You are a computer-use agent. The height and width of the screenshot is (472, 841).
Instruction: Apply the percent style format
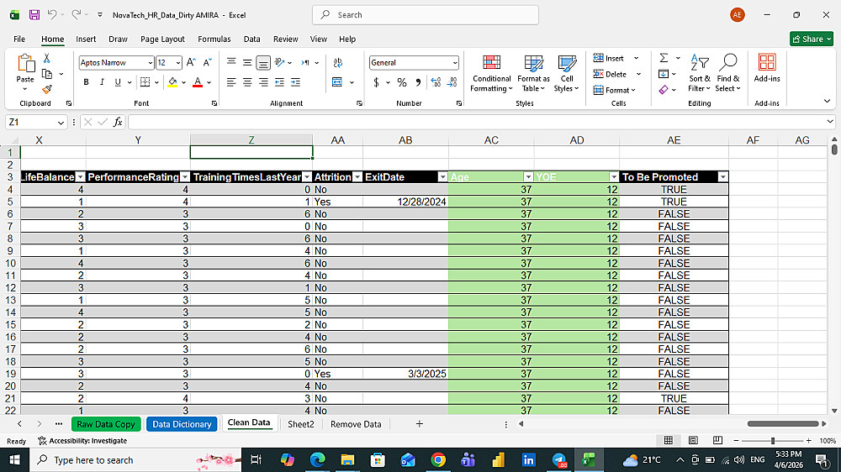click(402, 82)
